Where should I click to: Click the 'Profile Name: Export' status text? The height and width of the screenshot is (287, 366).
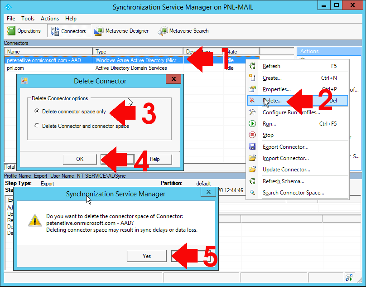[26, 176]
